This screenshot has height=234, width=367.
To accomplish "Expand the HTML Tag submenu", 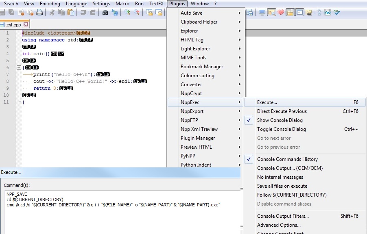I will [x=206, y=40].
